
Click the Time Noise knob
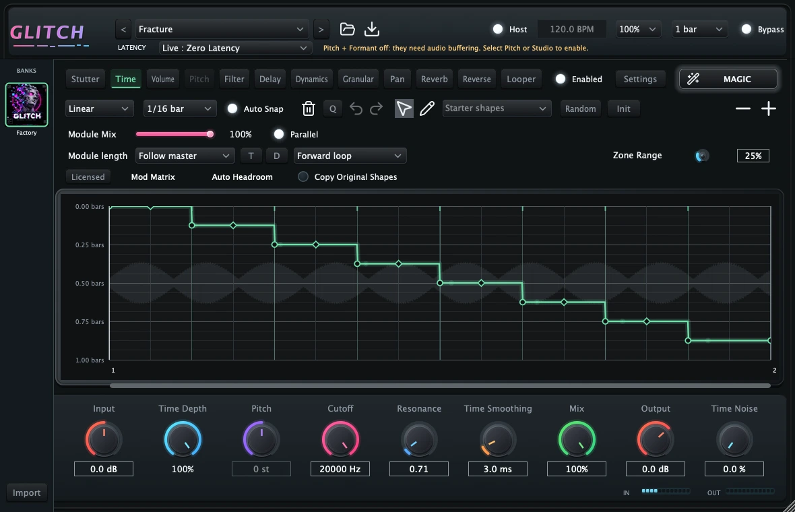coord(734,439)
